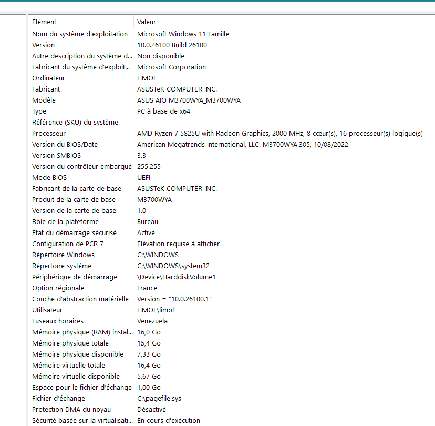Select the 'Protection DMA du noyau' row
The height and width of the screenshot is (426, 435).
tap(71, 409)
